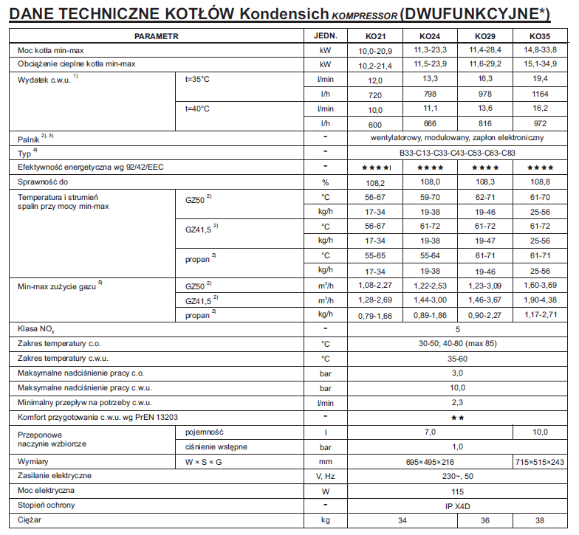Select the dimensions 695×495×216
The image size is (579, 535).
point(430,462)
